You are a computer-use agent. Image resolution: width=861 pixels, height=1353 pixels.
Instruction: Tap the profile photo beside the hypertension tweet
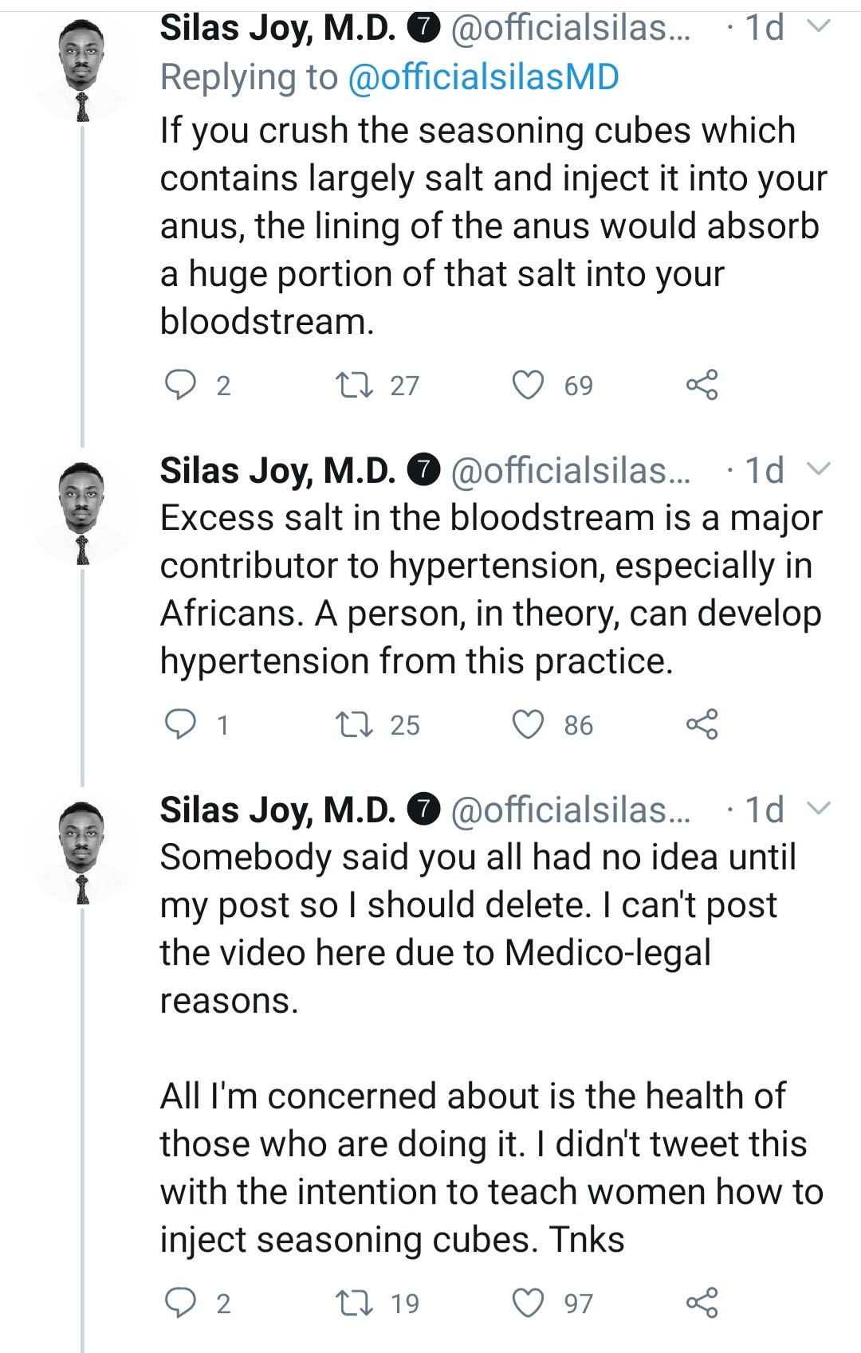(x=81, y=512)
